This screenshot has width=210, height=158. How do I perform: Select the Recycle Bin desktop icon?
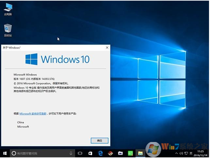point(8,29)
